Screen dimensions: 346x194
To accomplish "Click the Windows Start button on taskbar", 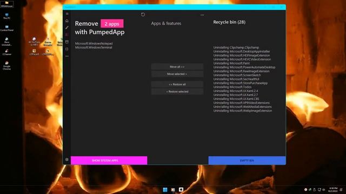I will coord(165,190).
